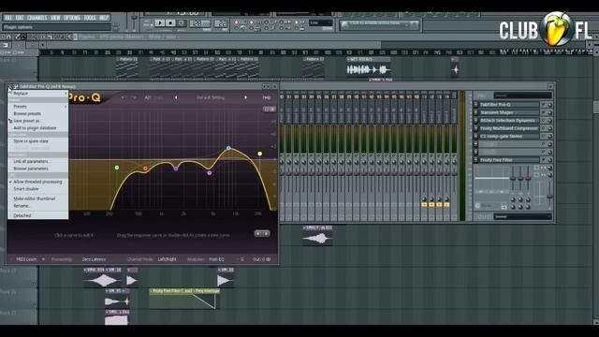Image resolution: width=599 pixels, height=337 pixels.
Task: Click the Pro-Q A/B compare button
Action: pos(148,97)
